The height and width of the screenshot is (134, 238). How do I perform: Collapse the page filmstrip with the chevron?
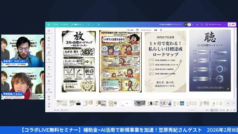click(x=234, y=103)
